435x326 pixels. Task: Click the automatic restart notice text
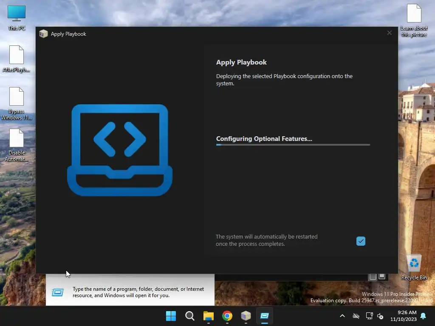[x=267, y=240]
